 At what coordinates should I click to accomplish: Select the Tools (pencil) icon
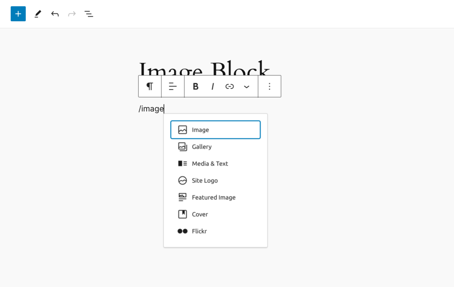click(38, 14)
